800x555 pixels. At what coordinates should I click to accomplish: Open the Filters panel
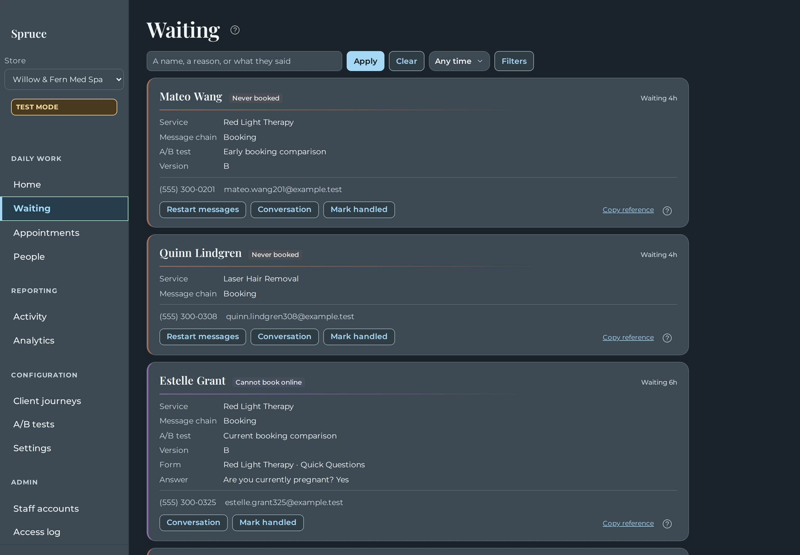point(514,61)
